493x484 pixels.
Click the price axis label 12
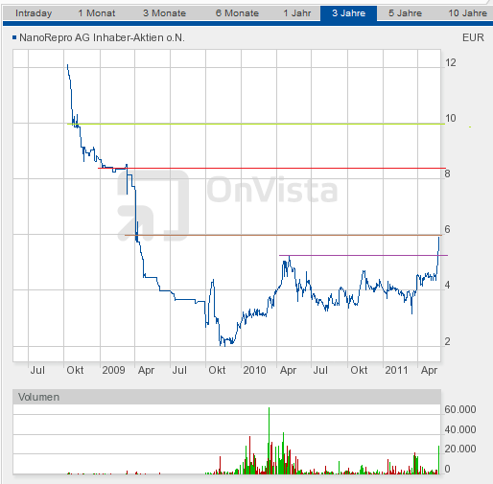(x=451, y=62)
